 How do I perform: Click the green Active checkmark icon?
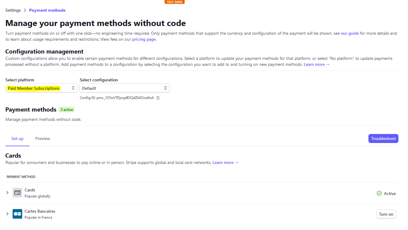point(379,194)
